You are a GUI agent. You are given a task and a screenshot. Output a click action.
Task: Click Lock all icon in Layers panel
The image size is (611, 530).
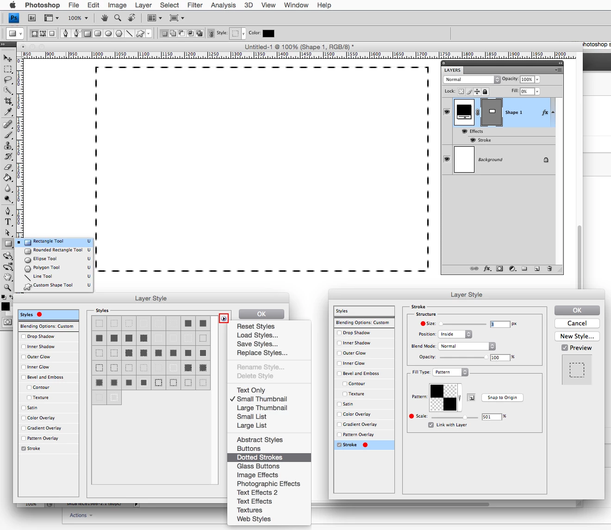point(485,92)
